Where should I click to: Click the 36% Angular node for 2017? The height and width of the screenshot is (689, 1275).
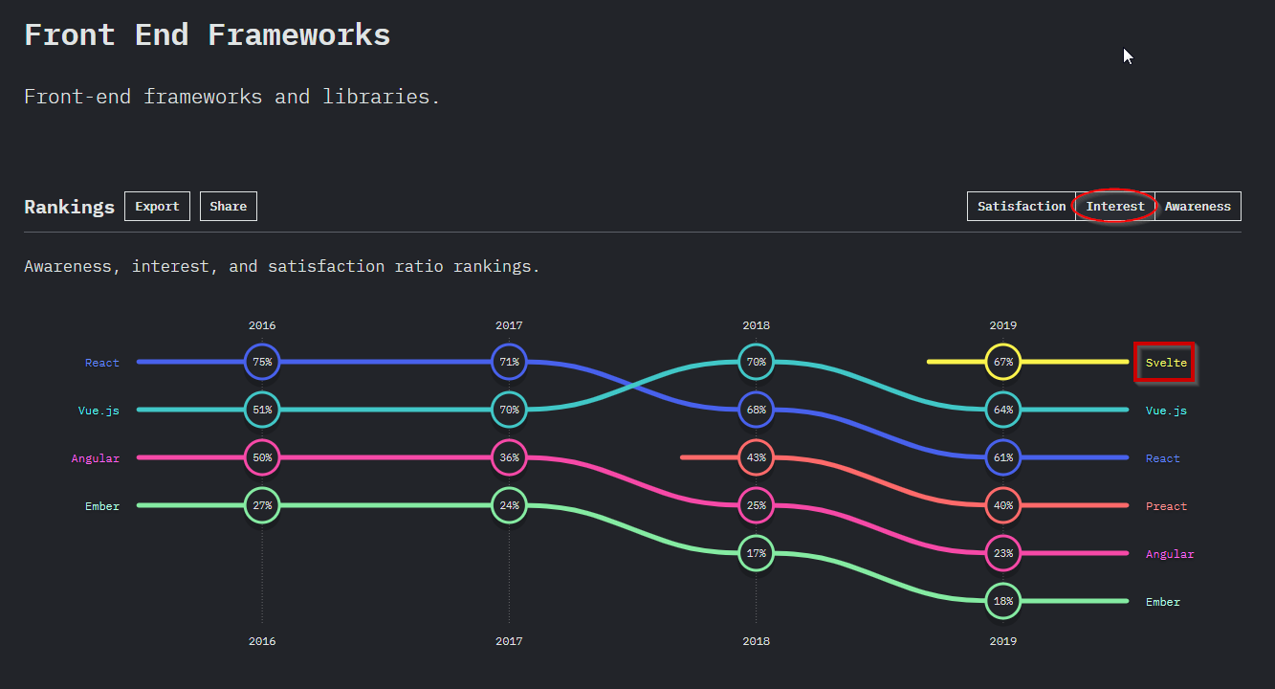[509, 457]
